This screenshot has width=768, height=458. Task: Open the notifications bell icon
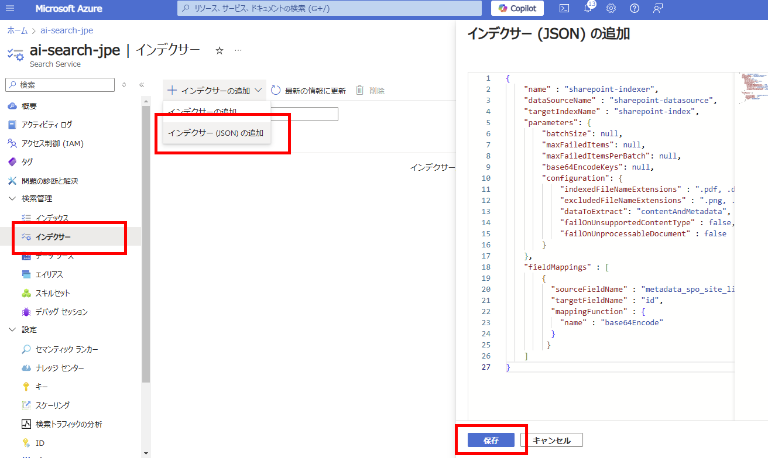coord(588,9)
